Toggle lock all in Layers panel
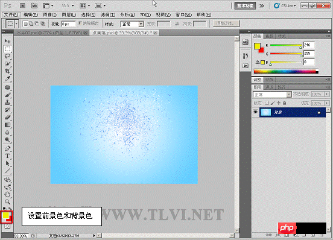333x240 pixels. point(284,103)
